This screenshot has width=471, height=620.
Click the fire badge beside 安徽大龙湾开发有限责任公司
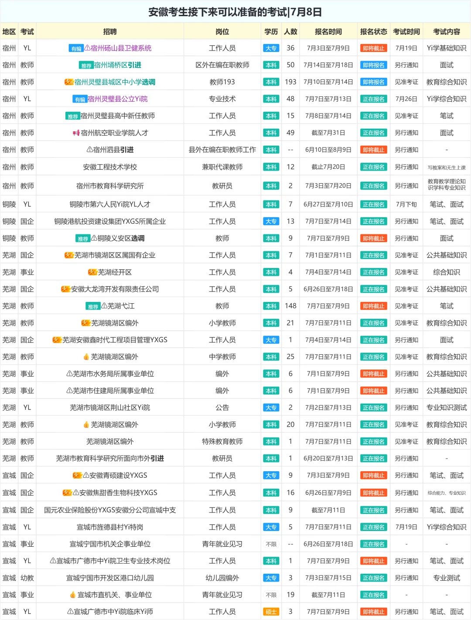coord(65,289)
